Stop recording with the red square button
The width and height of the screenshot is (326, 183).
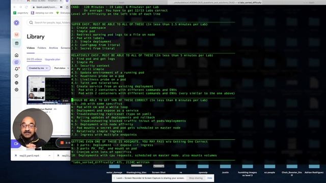[x=62, y=143]
